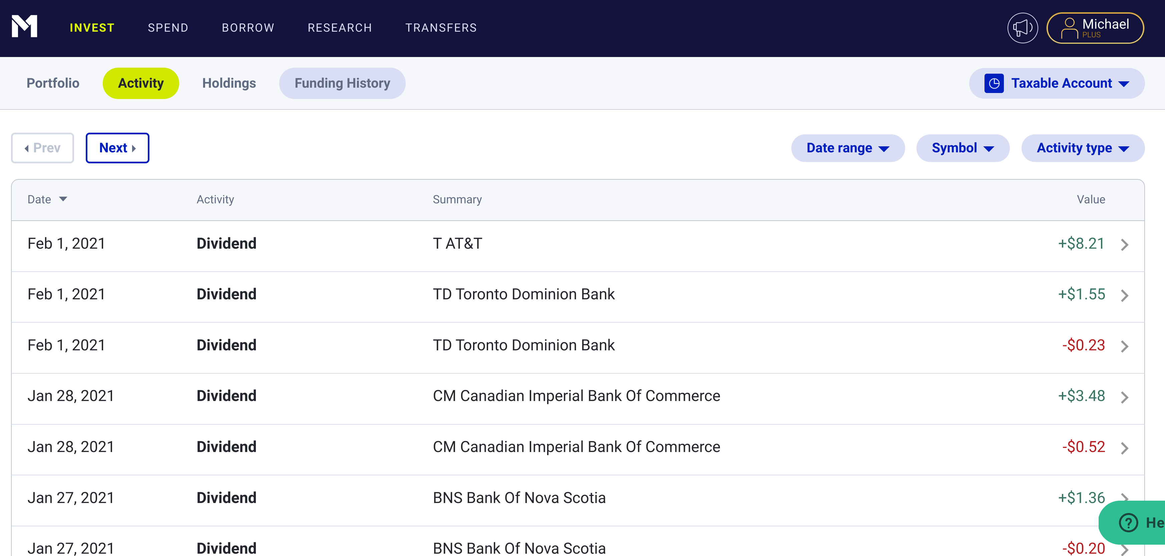Select the Activity tab

[141, 83]
